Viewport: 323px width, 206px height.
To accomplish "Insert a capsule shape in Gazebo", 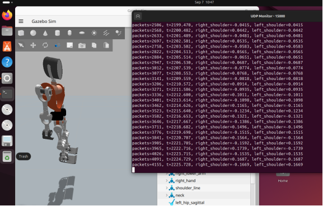I will coord(69,33).
